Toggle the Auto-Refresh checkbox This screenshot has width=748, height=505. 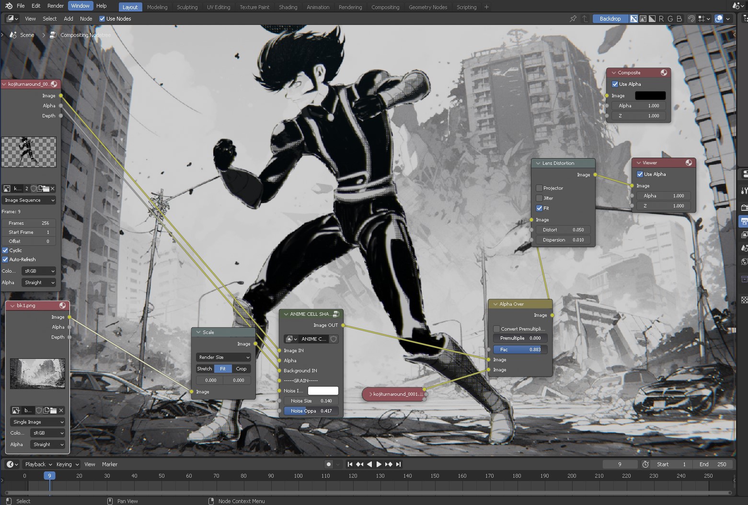click(x=5, y=259)
